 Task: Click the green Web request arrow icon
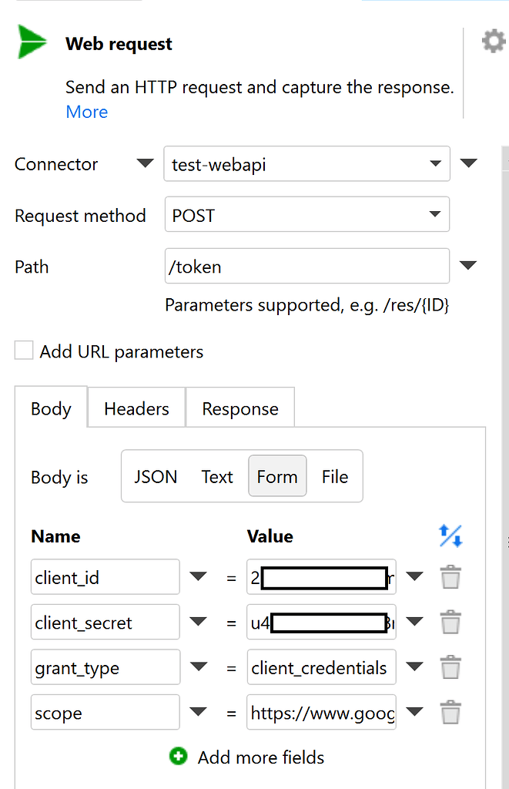pos(32,43)
